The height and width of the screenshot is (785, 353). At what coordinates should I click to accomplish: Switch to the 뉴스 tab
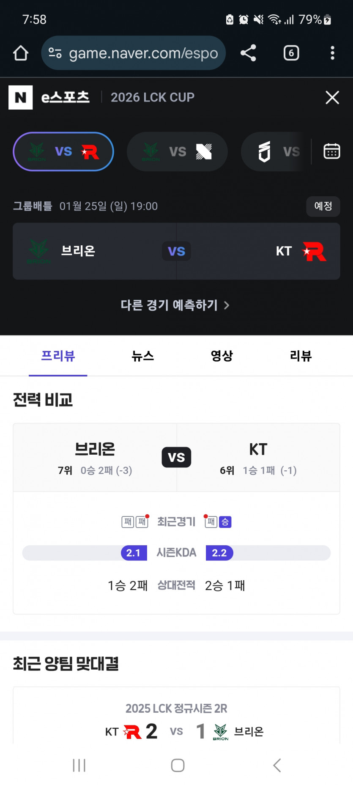pyautogui.click(x=143, y=356)
